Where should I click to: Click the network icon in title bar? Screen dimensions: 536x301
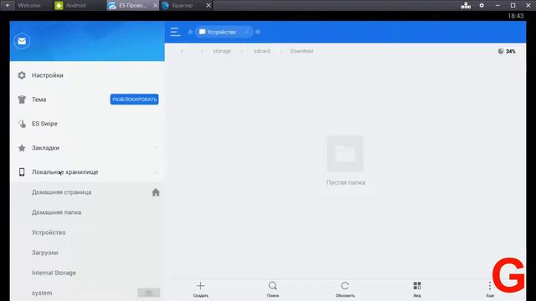[x=466, y=6]
